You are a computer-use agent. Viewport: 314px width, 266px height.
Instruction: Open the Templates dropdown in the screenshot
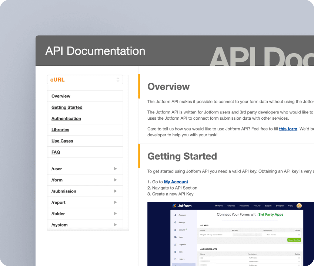click(x=231, y=205)
